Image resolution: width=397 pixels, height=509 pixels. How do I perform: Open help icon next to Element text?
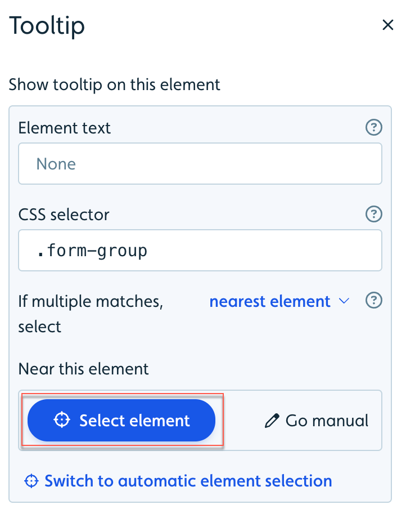coord(374,127)
